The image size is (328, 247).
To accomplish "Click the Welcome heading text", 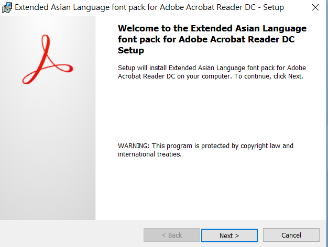I will [212, 39].
